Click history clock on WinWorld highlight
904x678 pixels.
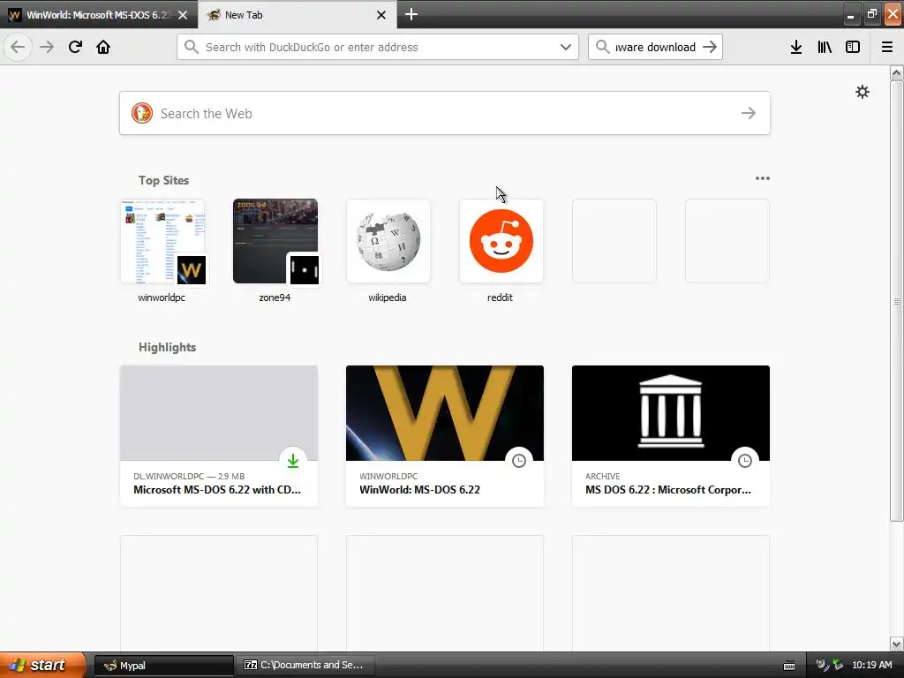519,461
